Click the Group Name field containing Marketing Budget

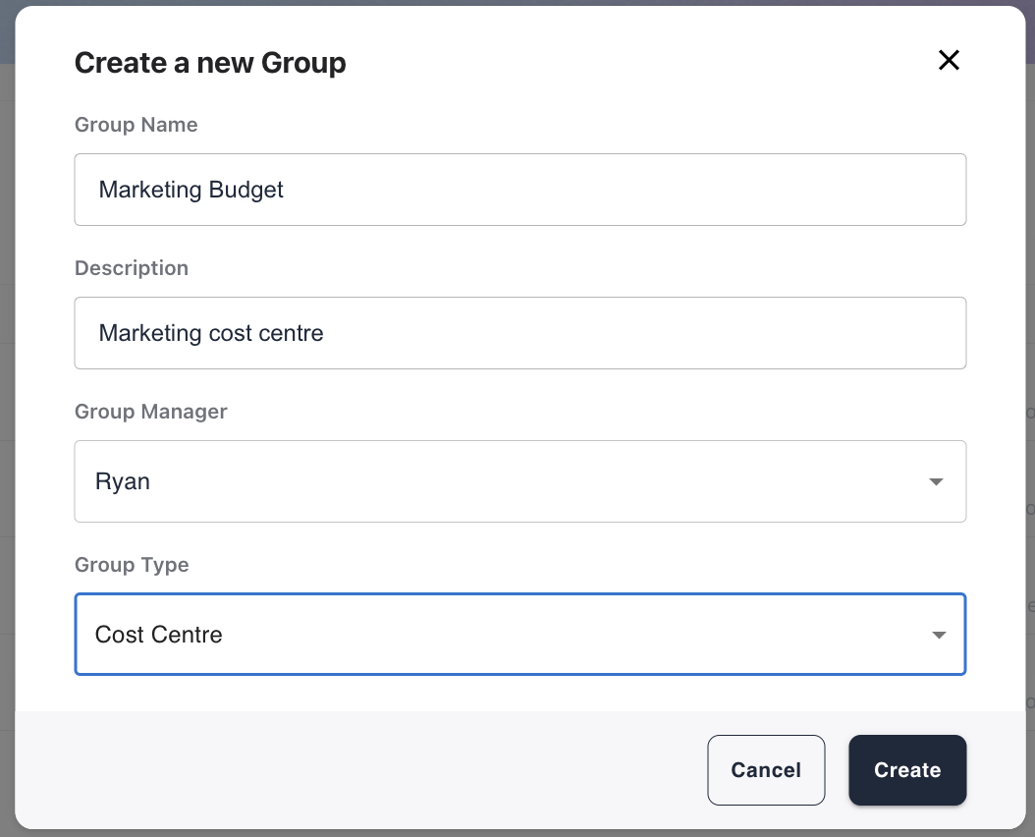point(520,190)
